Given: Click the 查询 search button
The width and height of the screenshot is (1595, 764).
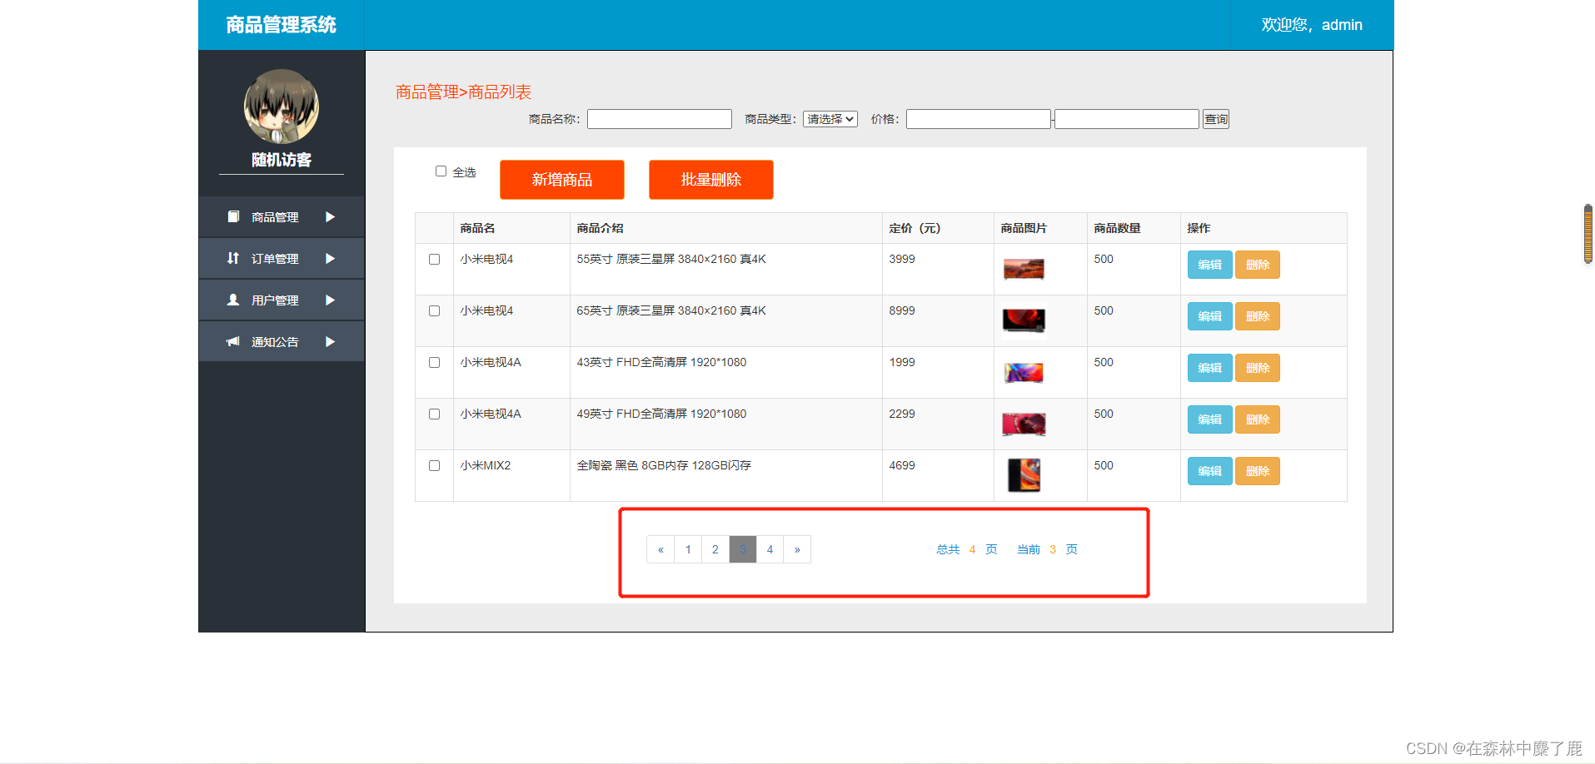Looking at the screenshot, I should point(1216,119).
